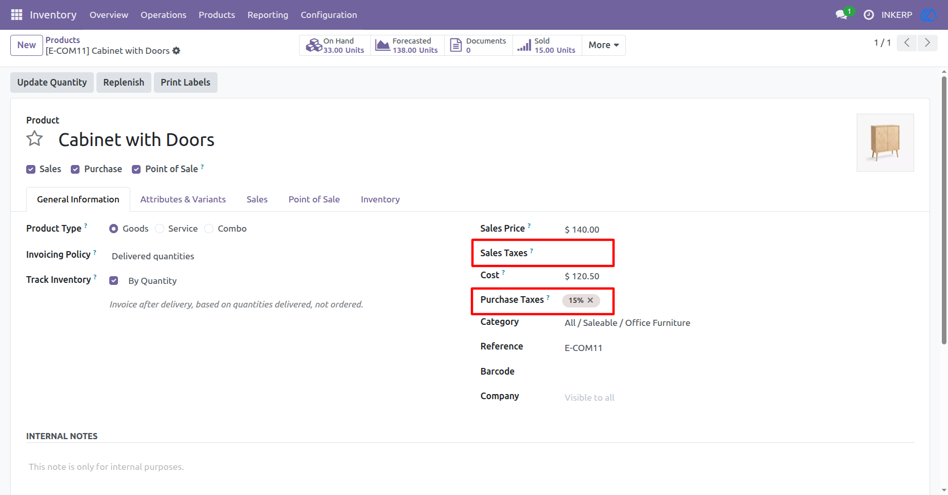The width and height of the screenshot is (948, 495).
Task: Expand the More dropdown
Action: (x=604, y=45)
